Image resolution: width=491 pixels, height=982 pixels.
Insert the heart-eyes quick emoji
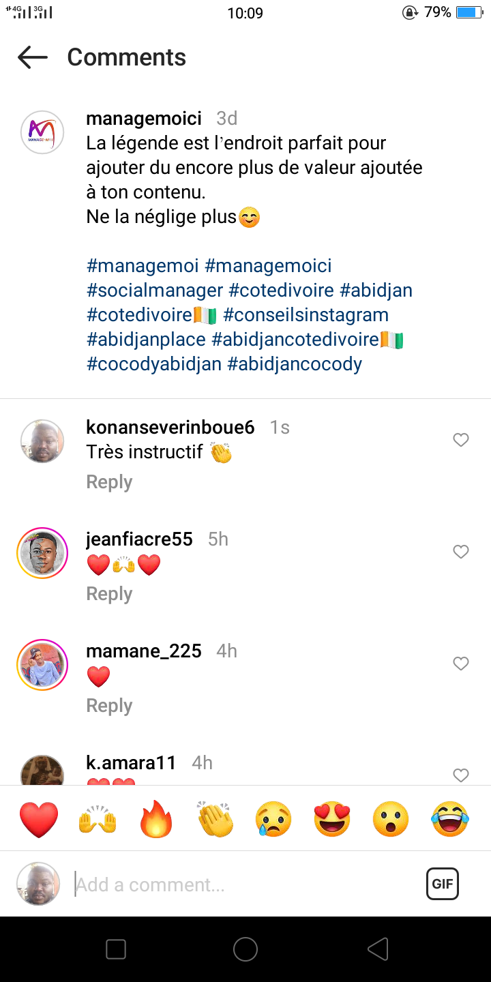[332, 819]
